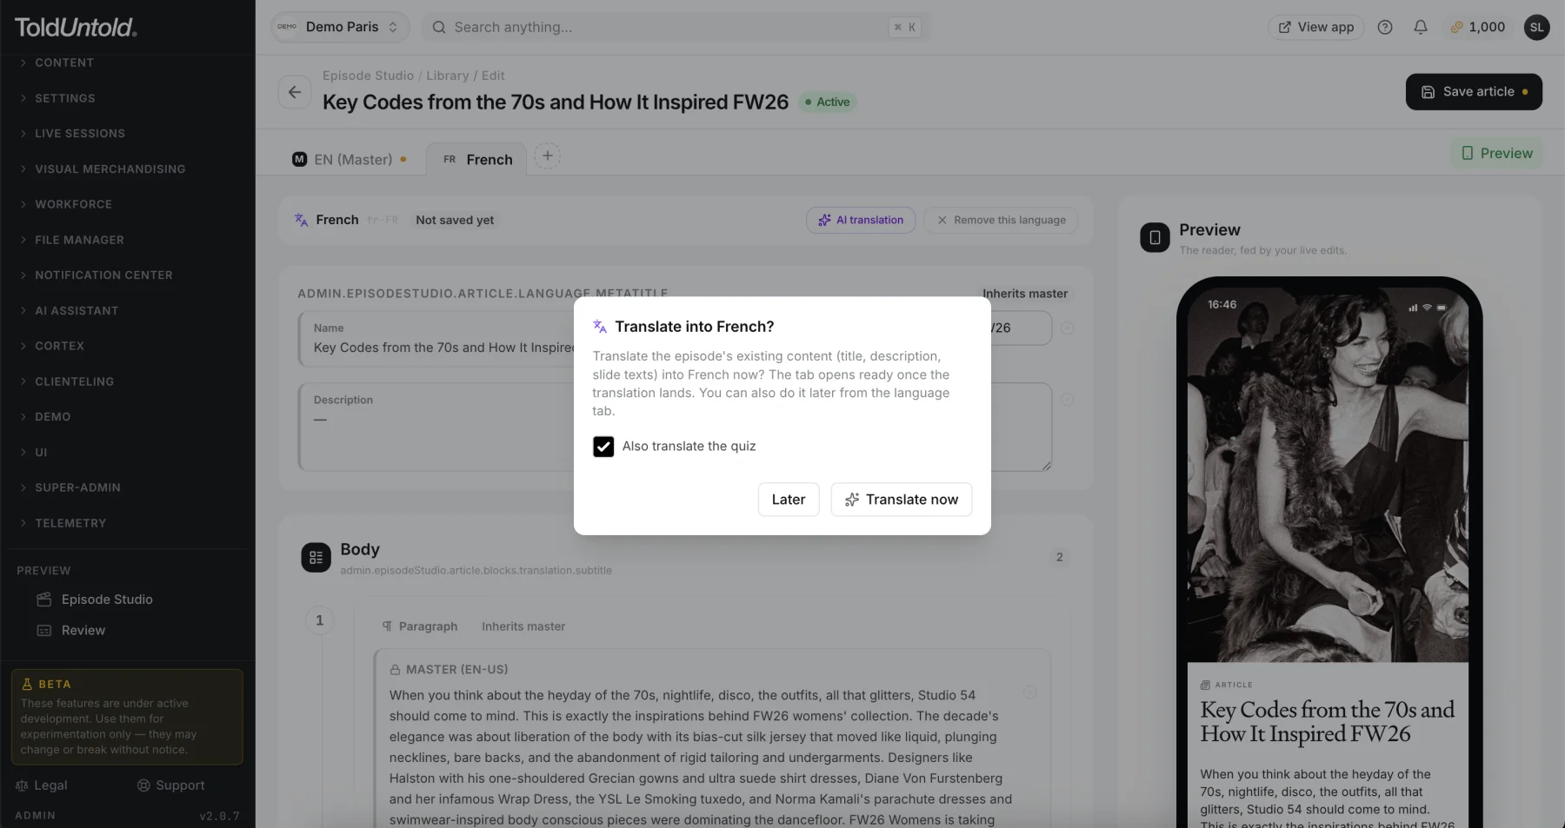The width and height of the screenshot is (1565, 828).
Task: Click the v2.0.7 version text
Action: pos(219,816)
